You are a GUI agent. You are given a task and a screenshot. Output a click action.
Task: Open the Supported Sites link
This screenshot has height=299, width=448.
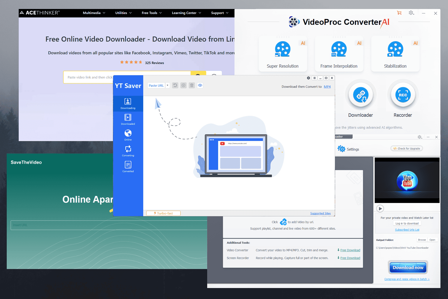click(320, 213)
